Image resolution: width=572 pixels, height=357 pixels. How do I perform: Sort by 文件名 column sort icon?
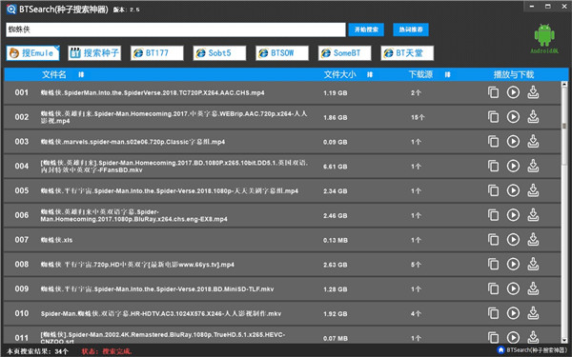pos(81,74)
